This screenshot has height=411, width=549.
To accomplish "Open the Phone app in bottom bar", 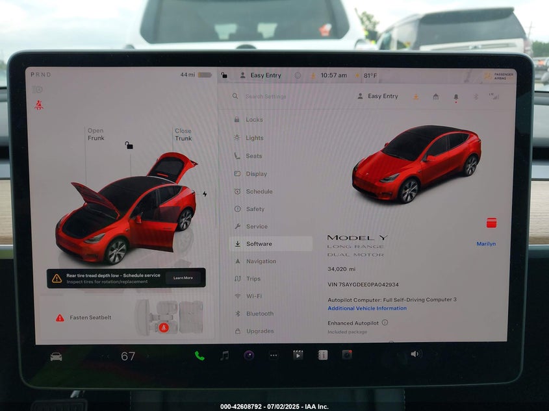I will pos(199,355).
